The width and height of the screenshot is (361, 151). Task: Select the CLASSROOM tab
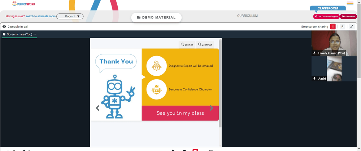click(328, 8)
